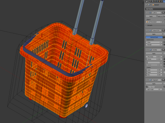The image size is (165, 123).
Task: Click the vertex group icon in Solidify
Action: [147, 63]
